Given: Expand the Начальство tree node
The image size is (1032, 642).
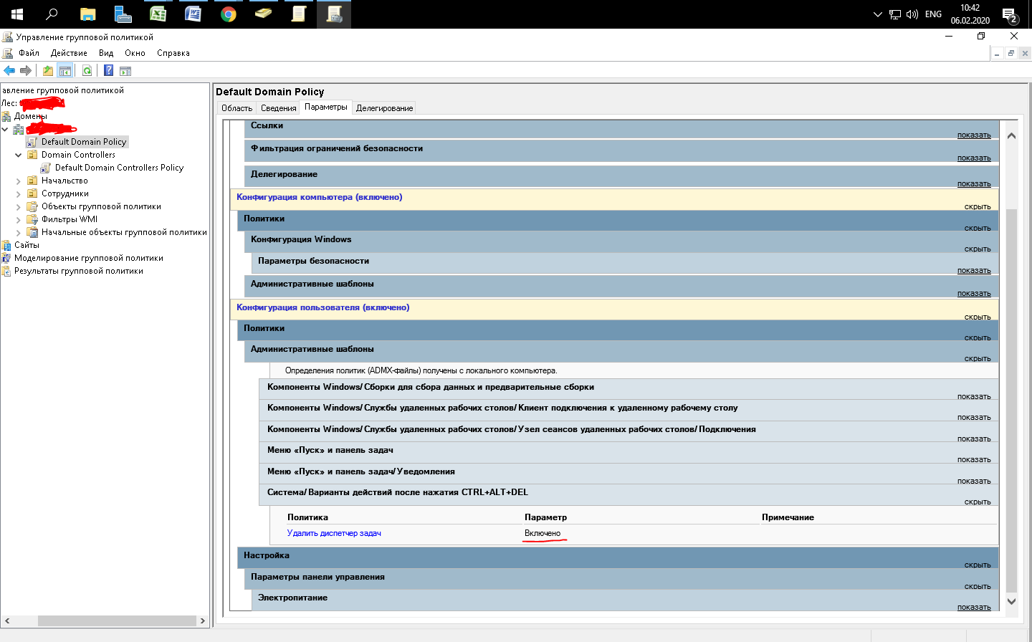Looking at the screenshot, I should click(19, 181).
